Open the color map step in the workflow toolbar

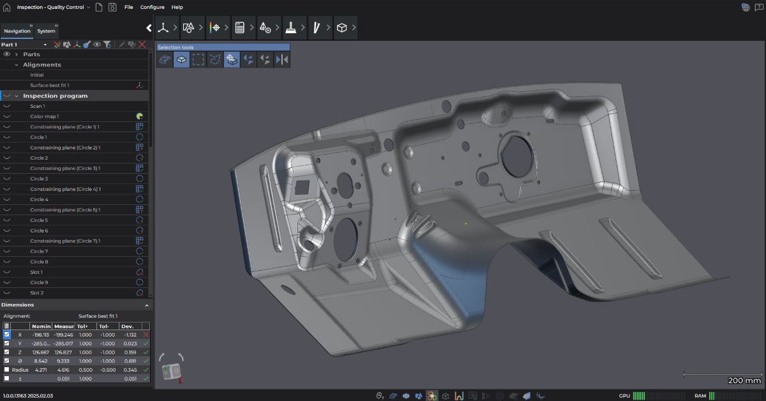click(x=214, y=28)
